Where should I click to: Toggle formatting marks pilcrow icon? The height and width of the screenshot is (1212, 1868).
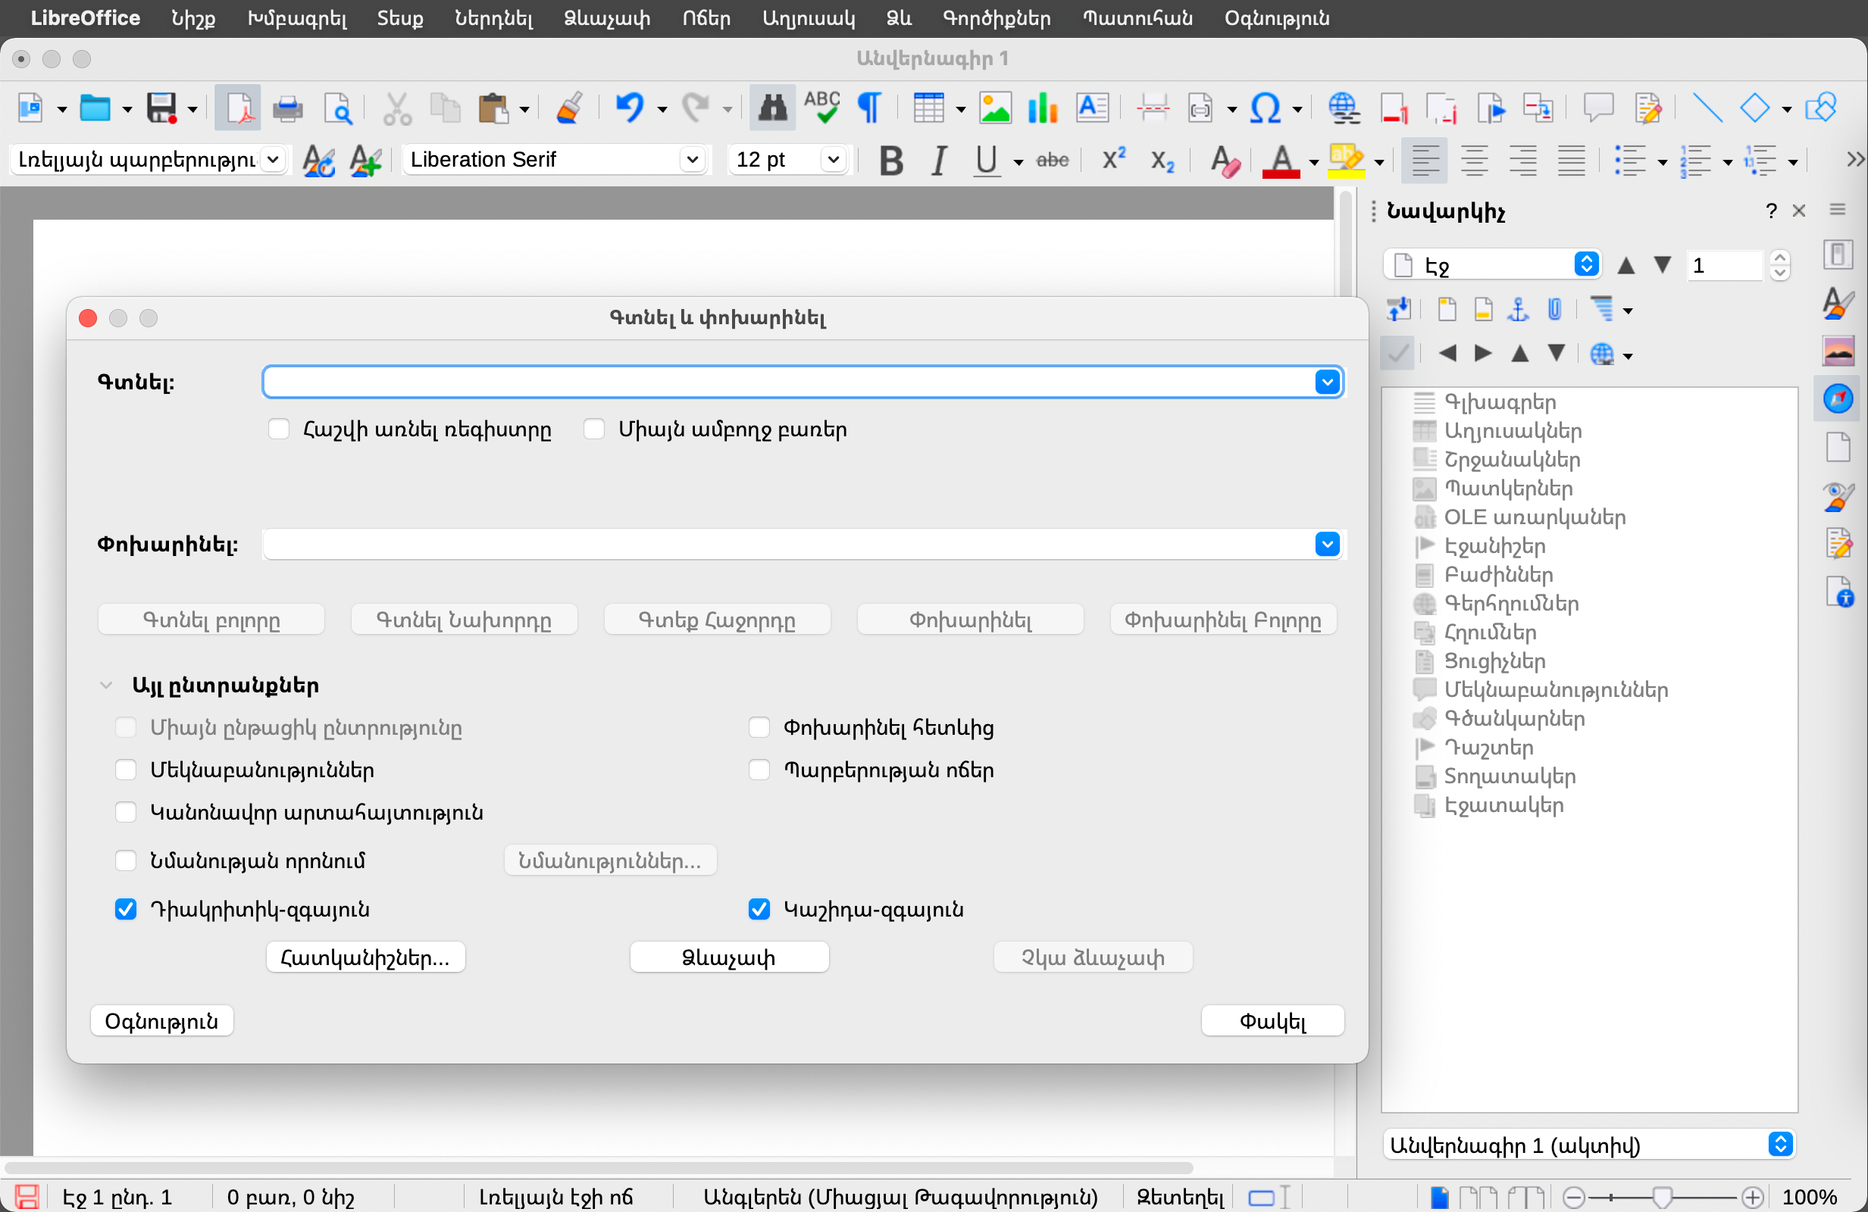pos(870,108)
